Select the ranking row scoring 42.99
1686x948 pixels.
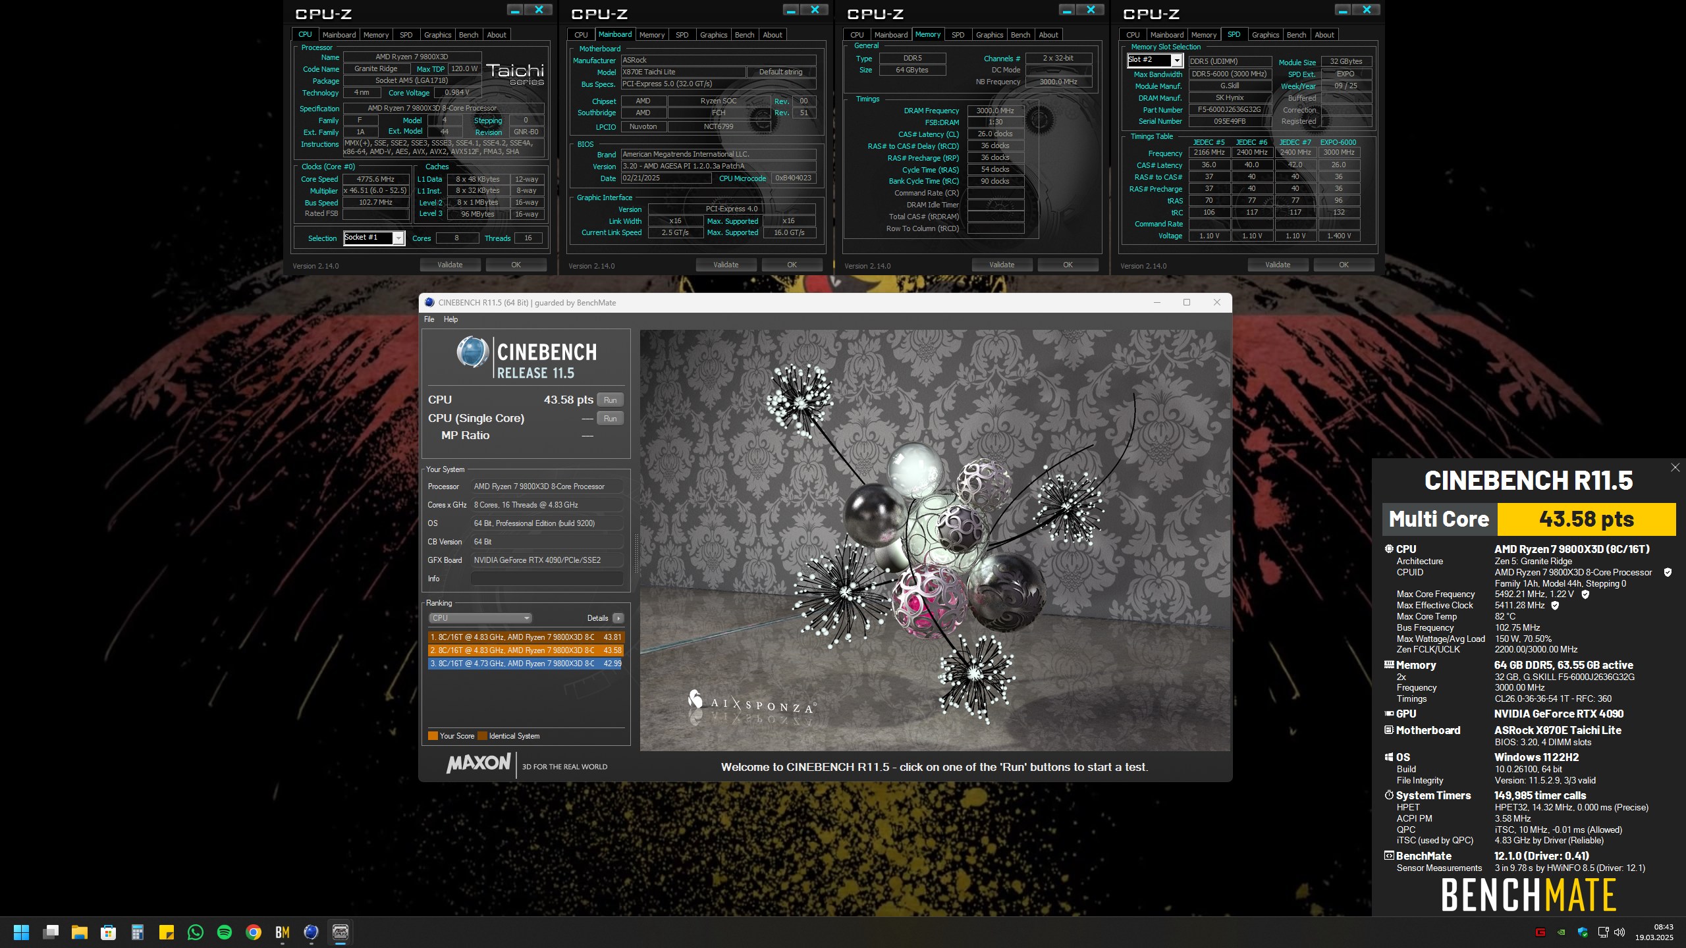coord(526,664)
